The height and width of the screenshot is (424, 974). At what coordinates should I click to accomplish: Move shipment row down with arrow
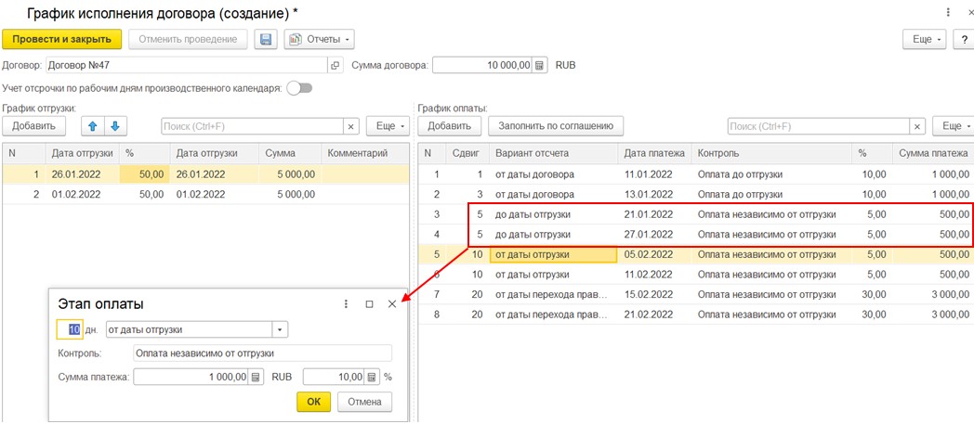[x=114, y=126]
